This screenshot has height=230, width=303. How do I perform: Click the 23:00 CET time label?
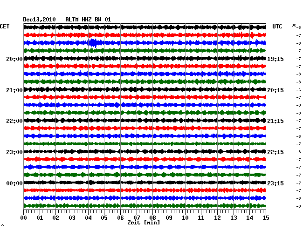coord(14,152)
